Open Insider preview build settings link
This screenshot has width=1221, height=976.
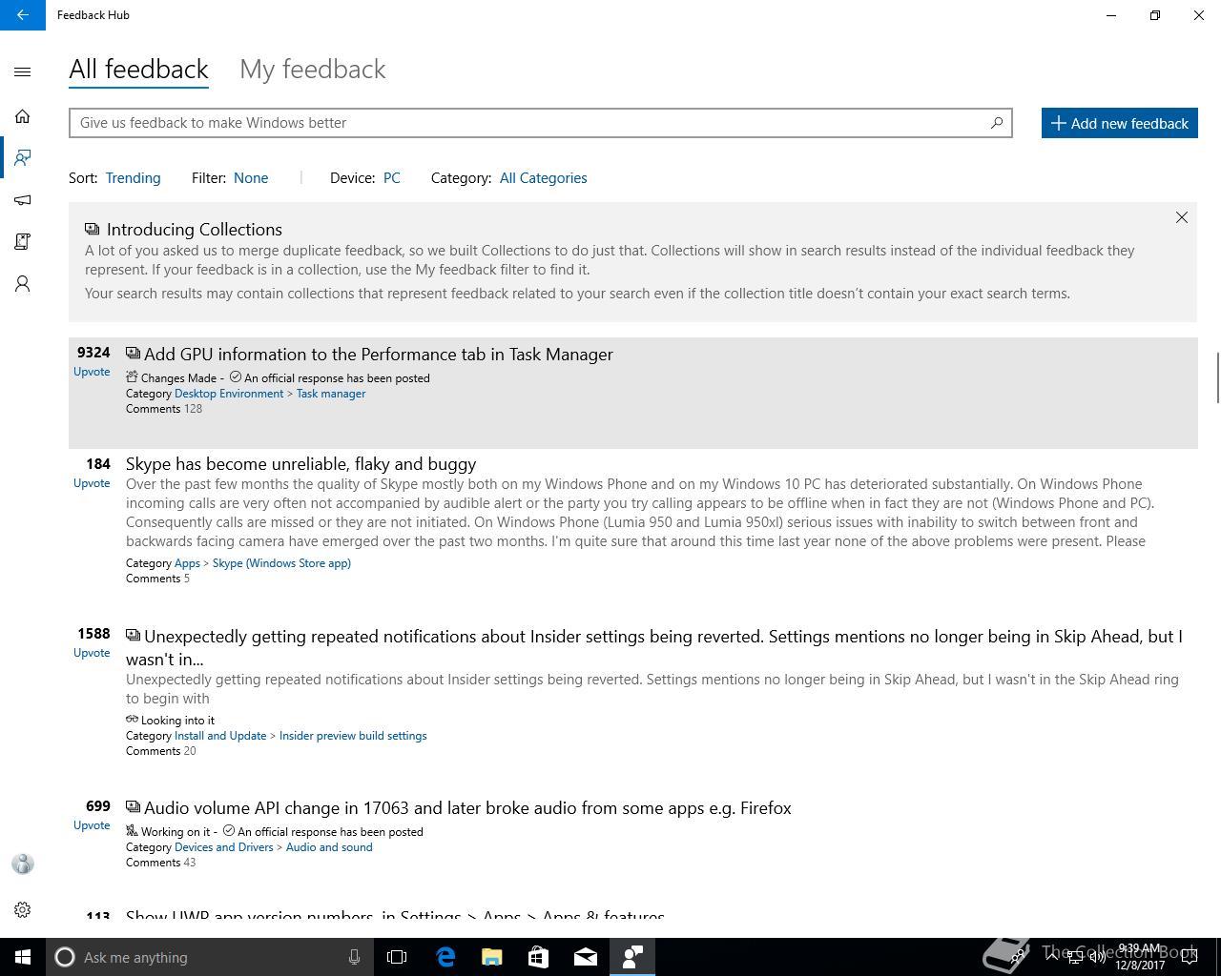(x=353, y=736)
